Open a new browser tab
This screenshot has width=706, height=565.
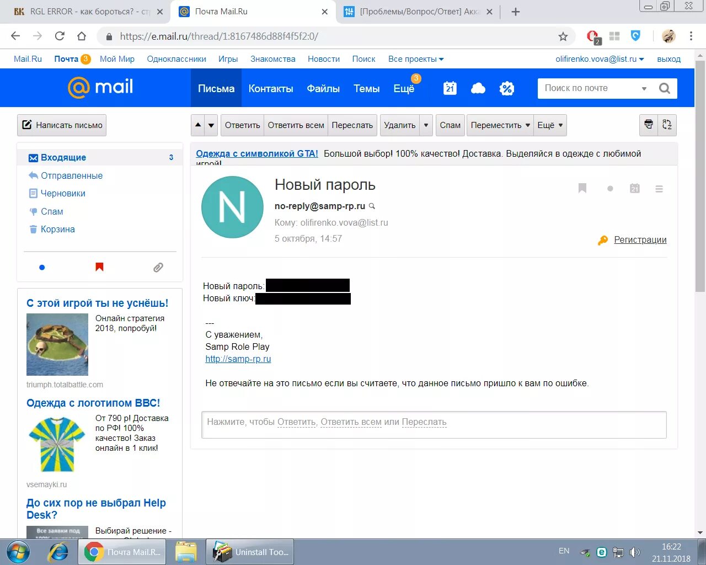[x=516, y=12]
